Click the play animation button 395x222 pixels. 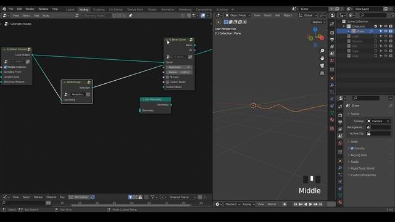[310, 204]
